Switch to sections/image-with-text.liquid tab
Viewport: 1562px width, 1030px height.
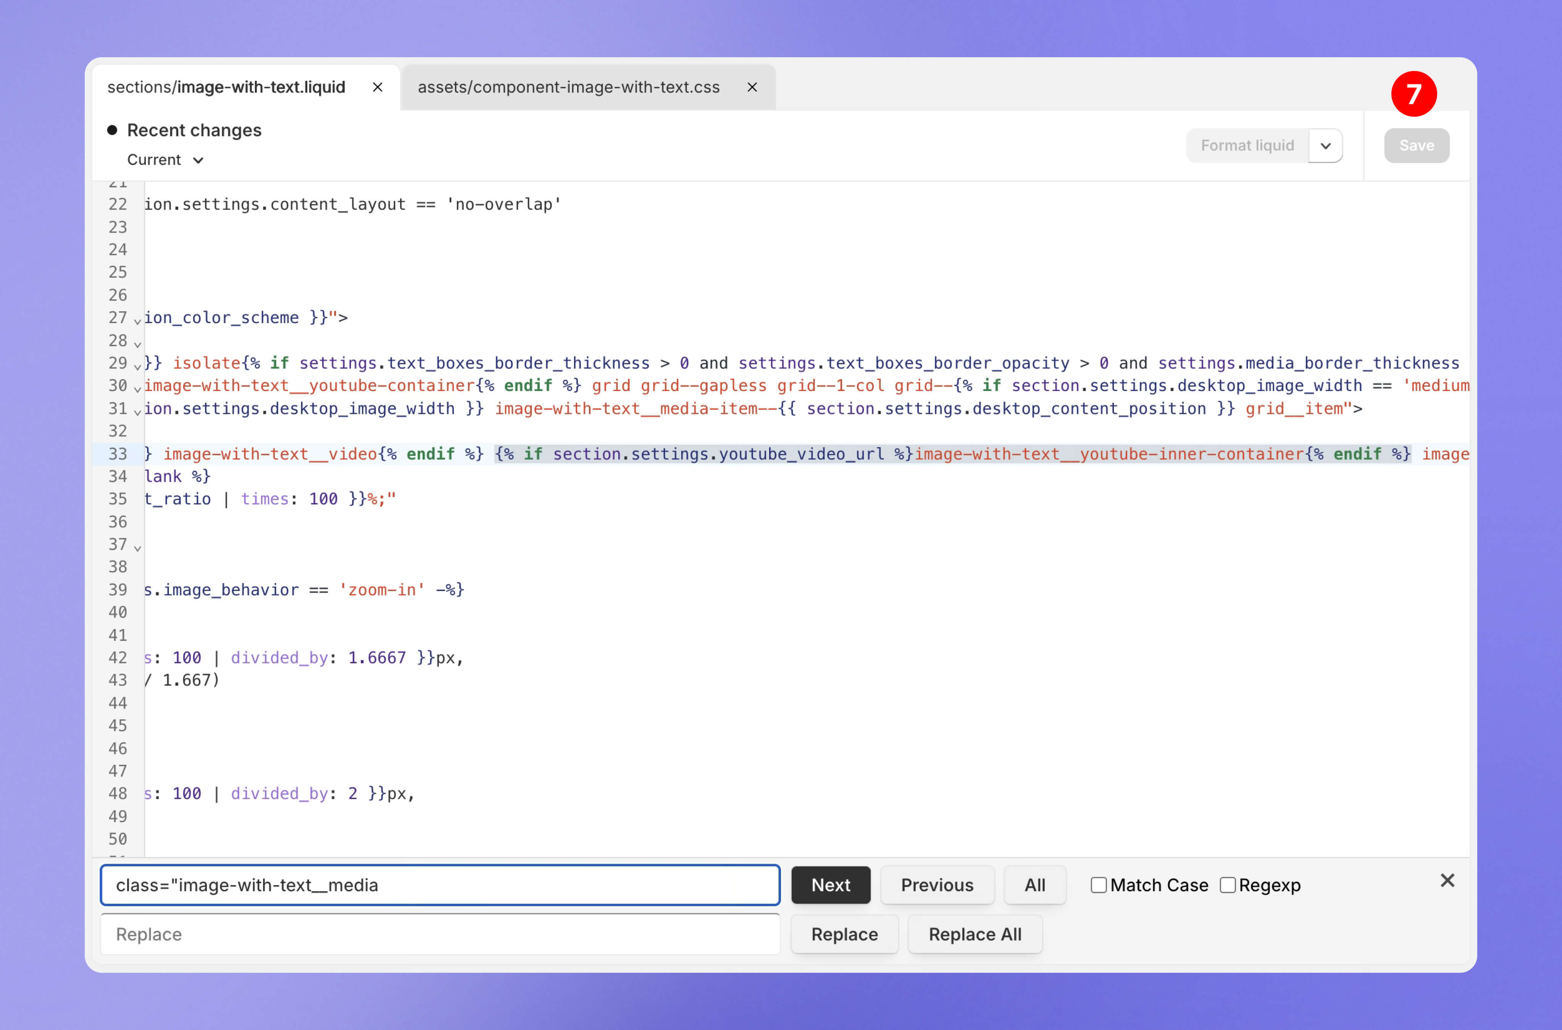coord(226,87)
